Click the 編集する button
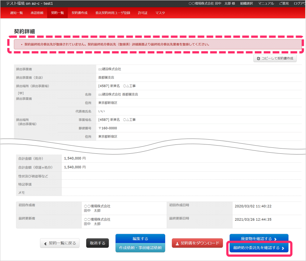Image resolution: width=306 pixels, height=261 pixels. (140, 239)
